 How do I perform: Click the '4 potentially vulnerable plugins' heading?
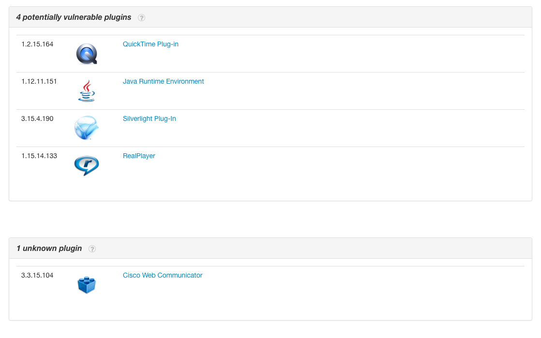point(74,17)
